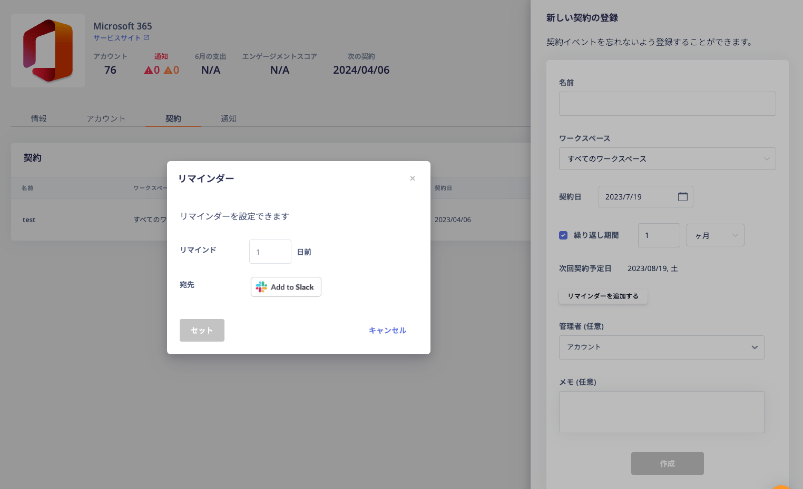The image size is (803, 489).
Task: Click 次回契約予定日 value 2023/08/19, 土
Action: pos(652,268)
